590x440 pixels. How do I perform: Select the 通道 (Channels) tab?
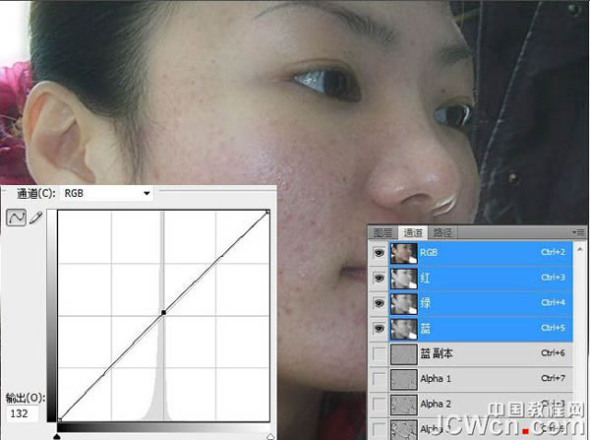pyautogui.click(x=413, y=232)
